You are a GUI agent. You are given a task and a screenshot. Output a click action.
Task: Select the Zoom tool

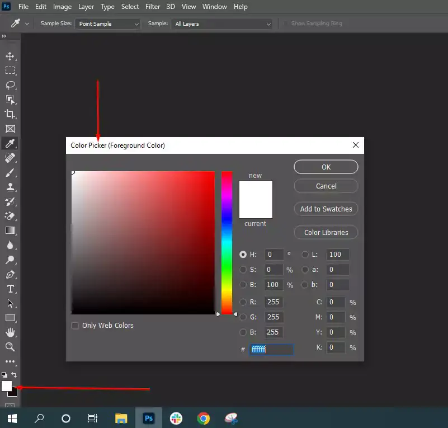(10, 347)
